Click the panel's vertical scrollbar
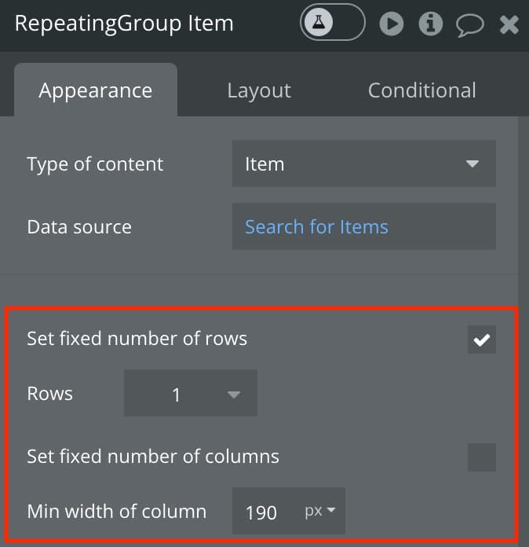The height and width of the screenshot is (547, 529). pos(523,328)
